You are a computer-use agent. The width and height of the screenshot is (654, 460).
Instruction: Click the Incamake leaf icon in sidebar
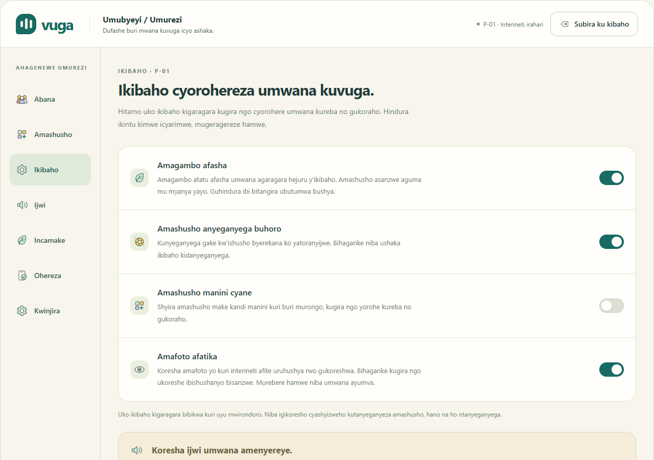point(22,240)
